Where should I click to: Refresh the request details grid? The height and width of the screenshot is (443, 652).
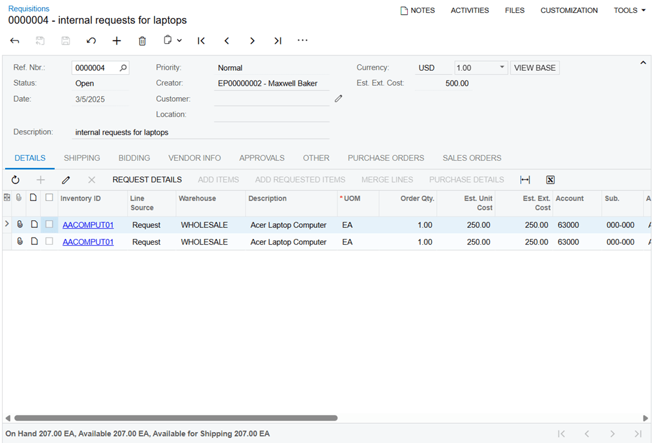[x=15, y=180]
